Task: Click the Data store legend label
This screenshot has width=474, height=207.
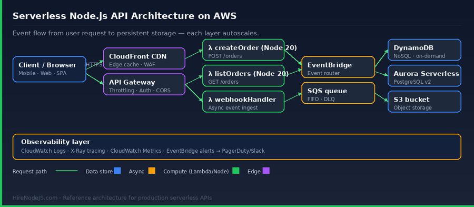Action: [99, 171]
